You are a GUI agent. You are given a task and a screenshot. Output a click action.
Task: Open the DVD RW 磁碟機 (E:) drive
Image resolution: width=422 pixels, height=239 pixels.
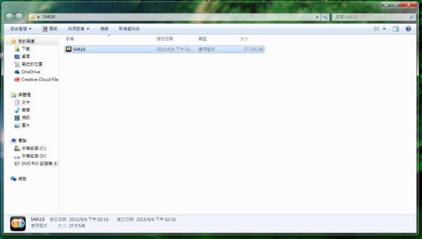coord(40,163)
